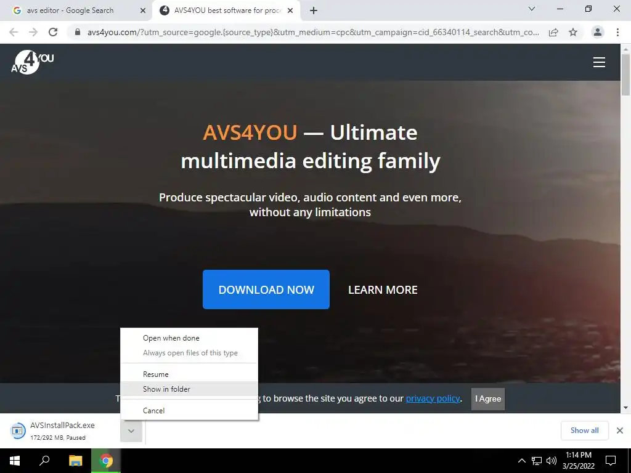Click the Chrome taskbar icon

click(106, 461)
